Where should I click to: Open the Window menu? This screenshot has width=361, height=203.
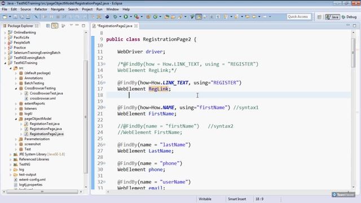click(x=112, y=9)
